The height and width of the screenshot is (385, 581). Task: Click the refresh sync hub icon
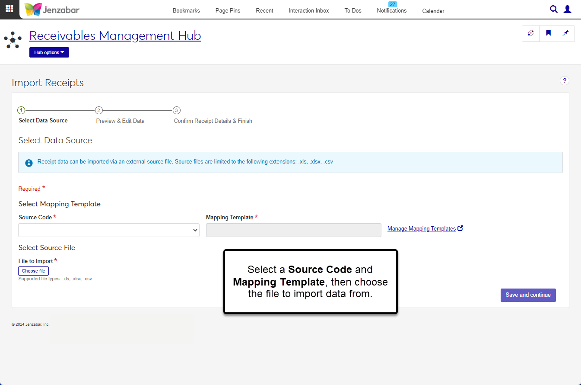click(531, 33)
